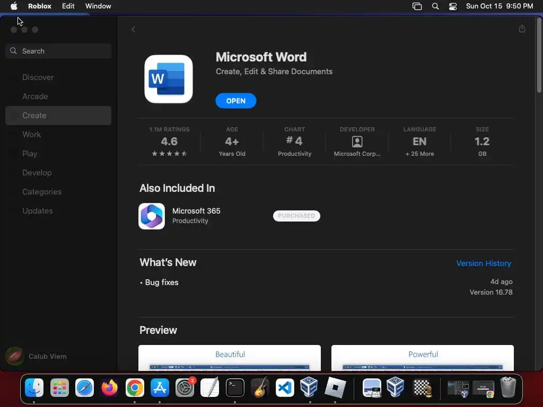The height and width of the screenshot is (407, 543).
Task: Open Roblox icon in the dock
Action: pos(335,387)
